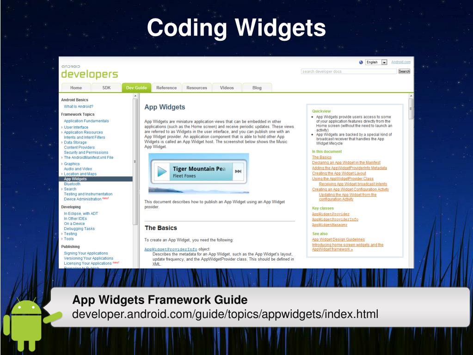Screen dimensions: 473x355
Task: Open Declaring an App Widget in the Manifest
Action: [x=346, y=163]
